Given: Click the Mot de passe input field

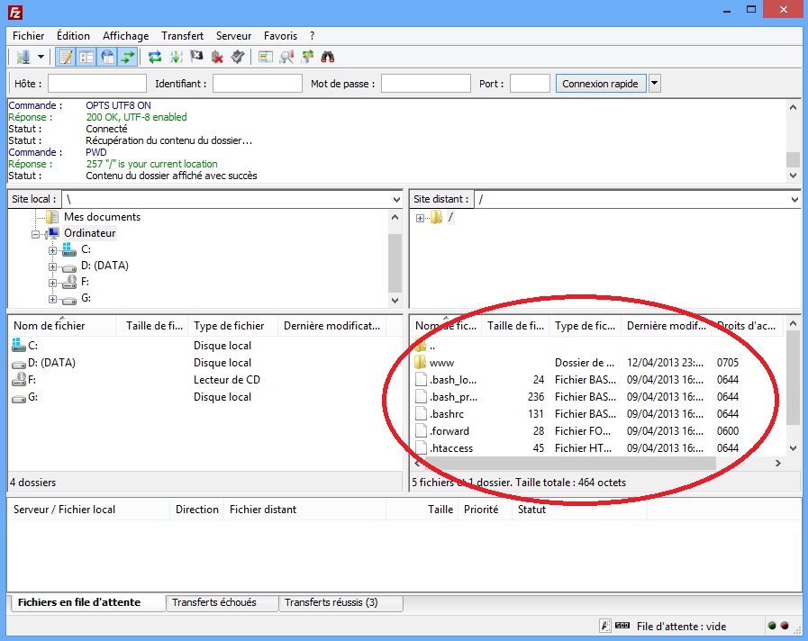Looking at the screenshot, I should [426, 84].
